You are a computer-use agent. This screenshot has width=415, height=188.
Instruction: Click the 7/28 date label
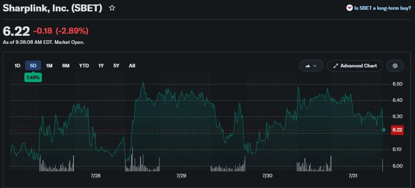point(95,176)
